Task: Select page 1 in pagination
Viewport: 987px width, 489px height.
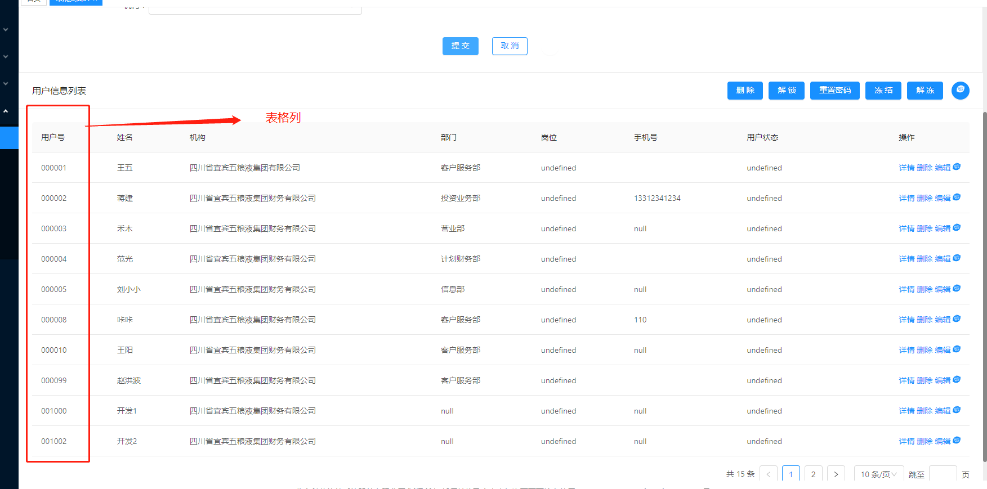Action: click(791, 474)
